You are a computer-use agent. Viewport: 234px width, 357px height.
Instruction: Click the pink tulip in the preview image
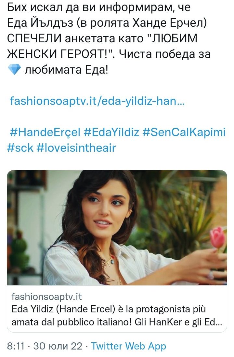click(x=217, y=237)
